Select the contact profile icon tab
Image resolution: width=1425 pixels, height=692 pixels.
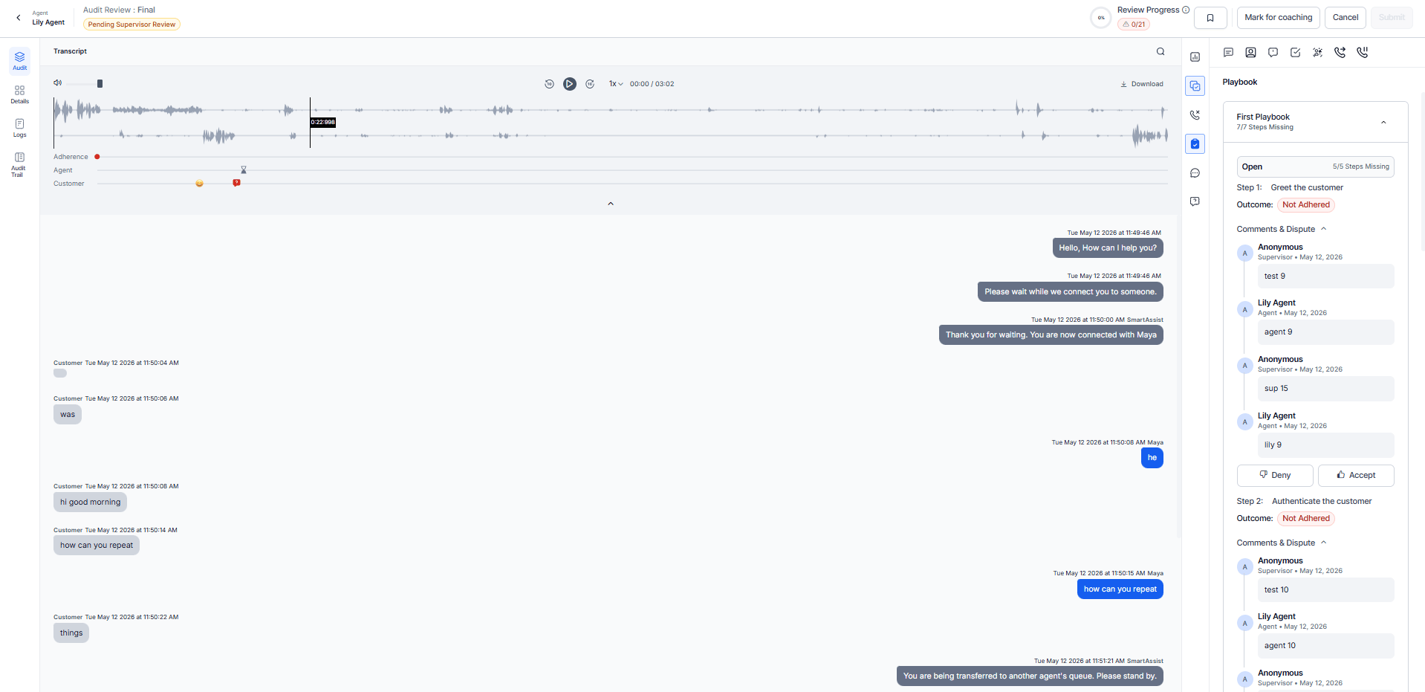click(x=1250, y=53)
